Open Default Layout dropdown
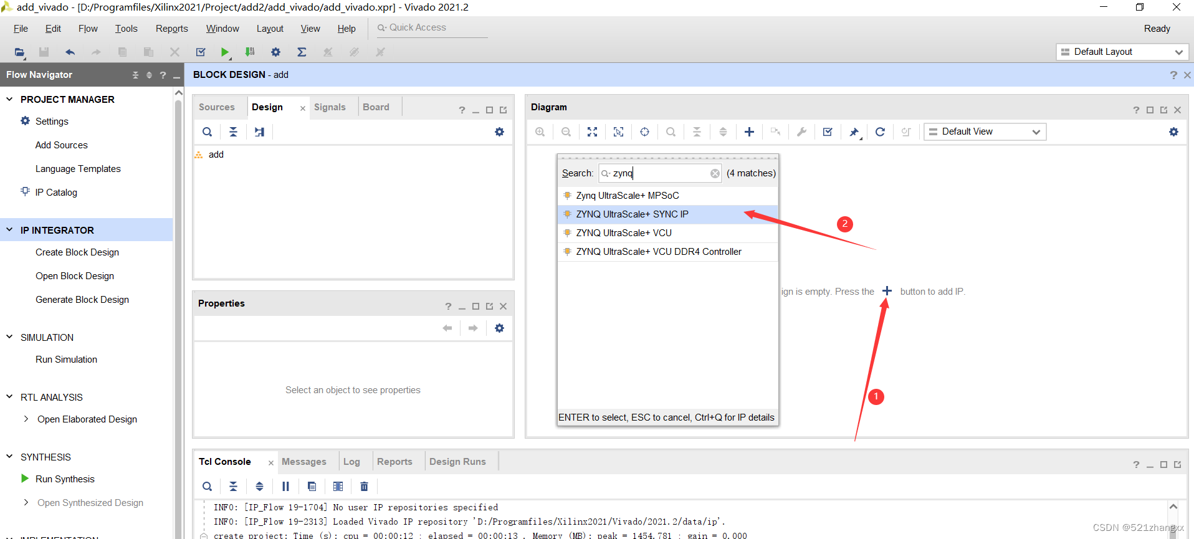 click(x=1122, y=52)
